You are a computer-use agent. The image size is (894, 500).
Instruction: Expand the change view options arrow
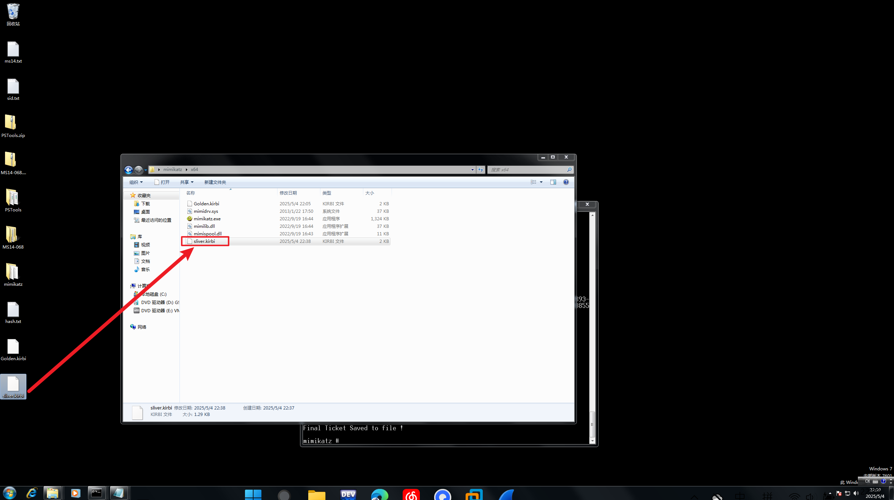(x=541, y=182)
